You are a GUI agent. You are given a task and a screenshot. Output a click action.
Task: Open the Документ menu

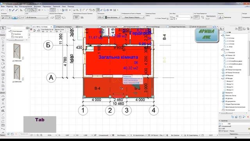click(x=37, y=7)
